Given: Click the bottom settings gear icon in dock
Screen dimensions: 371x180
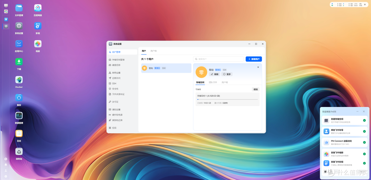Looking at the screenshot, I should click(x=6, y=176).
